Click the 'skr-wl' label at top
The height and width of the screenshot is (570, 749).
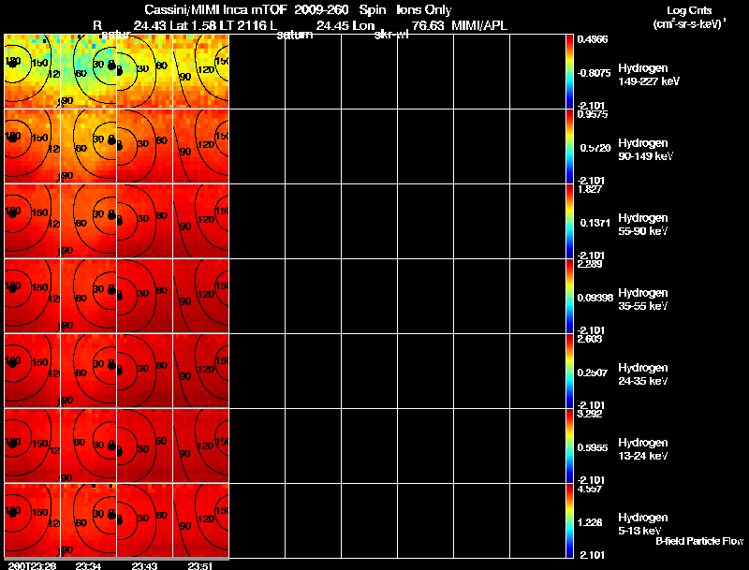pos(391,35)
